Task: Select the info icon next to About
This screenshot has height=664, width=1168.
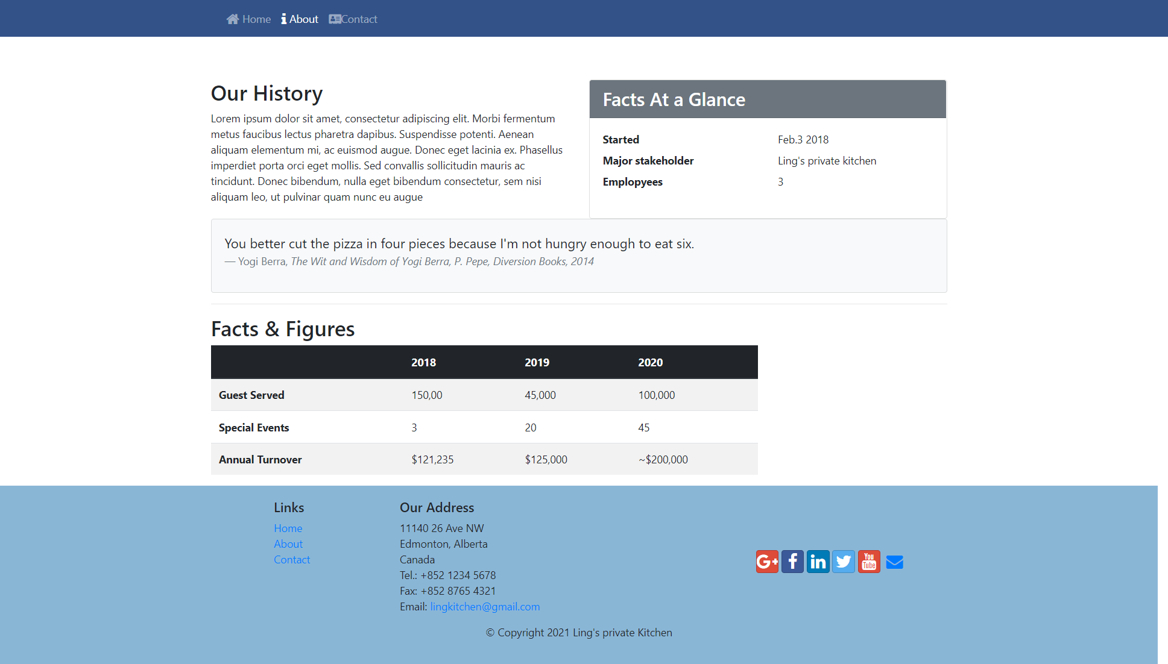Action: 283,19
